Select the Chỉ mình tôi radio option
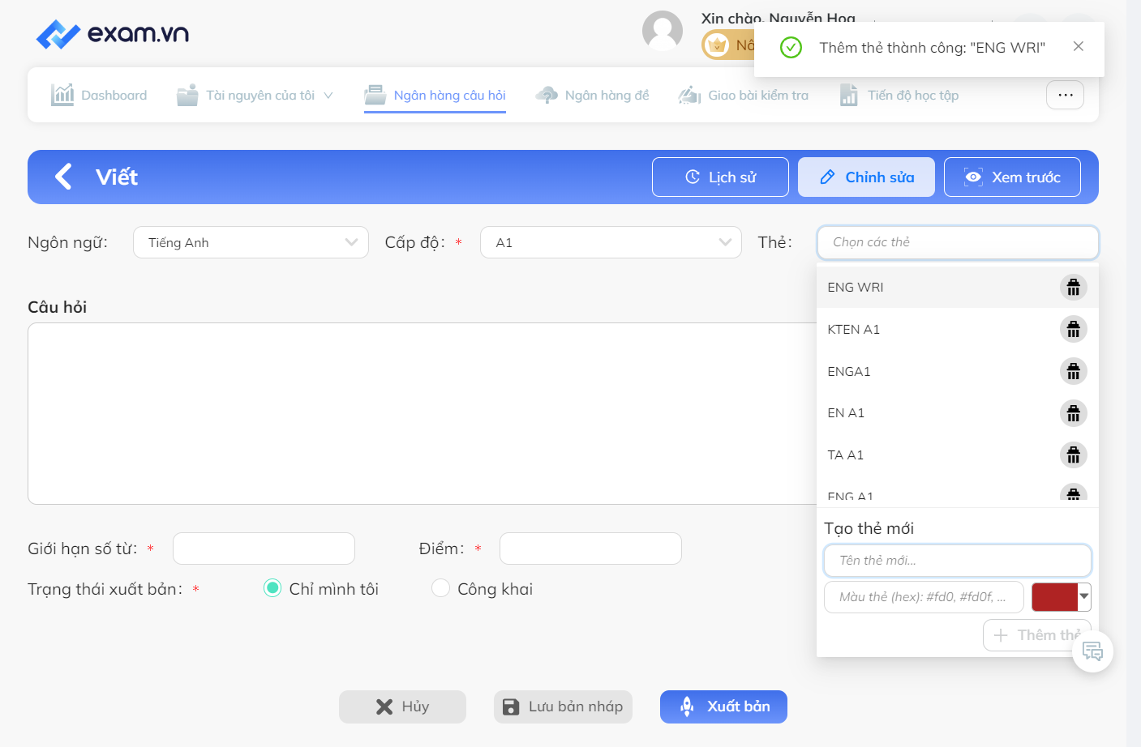This screenshot has width=1141, height=747. tap(272, 588)
